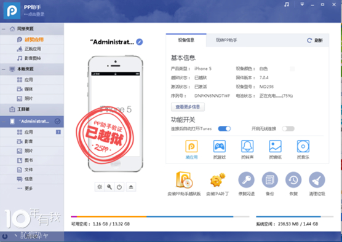Click the 1.16 GB / 13.32 GB text
342x242 pixels.
[111, 224]
